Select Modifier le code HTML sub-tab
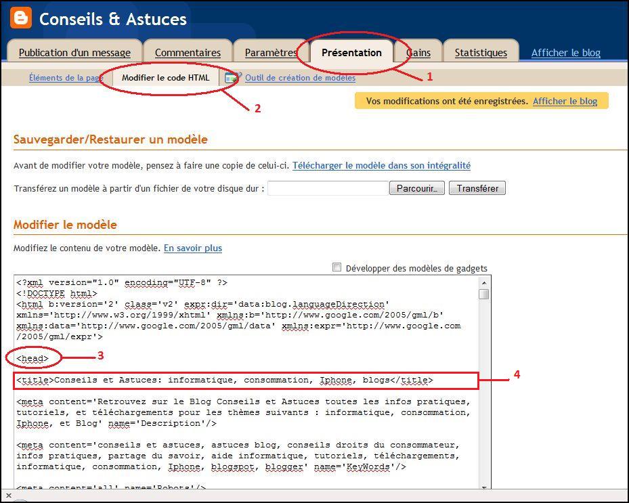 point(166,77)
